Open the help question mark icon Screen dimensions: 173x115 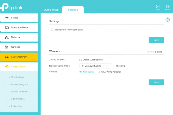click(168, 20)
